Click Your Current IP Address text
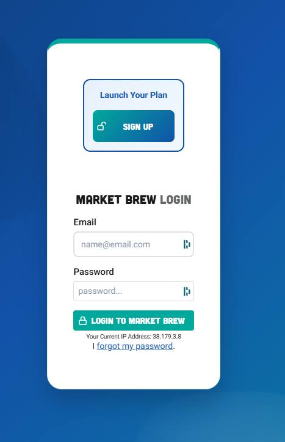 (118, 336)
